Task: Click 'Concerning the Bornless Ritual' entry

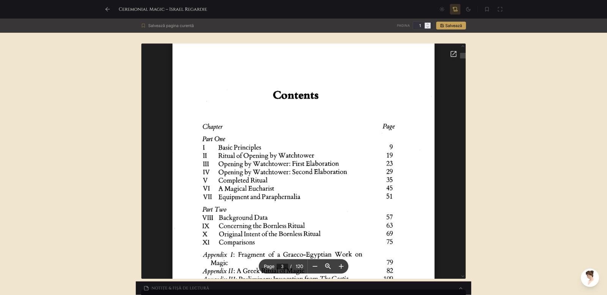Action: [262, 226]
